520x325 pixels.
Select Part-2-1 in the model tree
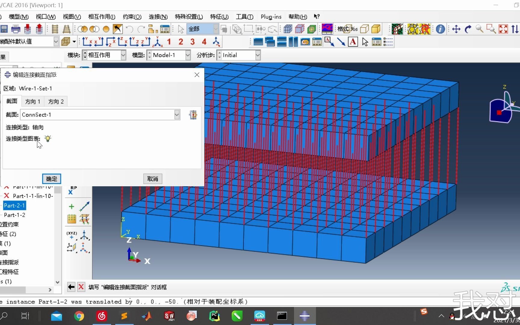pos(14,206)
